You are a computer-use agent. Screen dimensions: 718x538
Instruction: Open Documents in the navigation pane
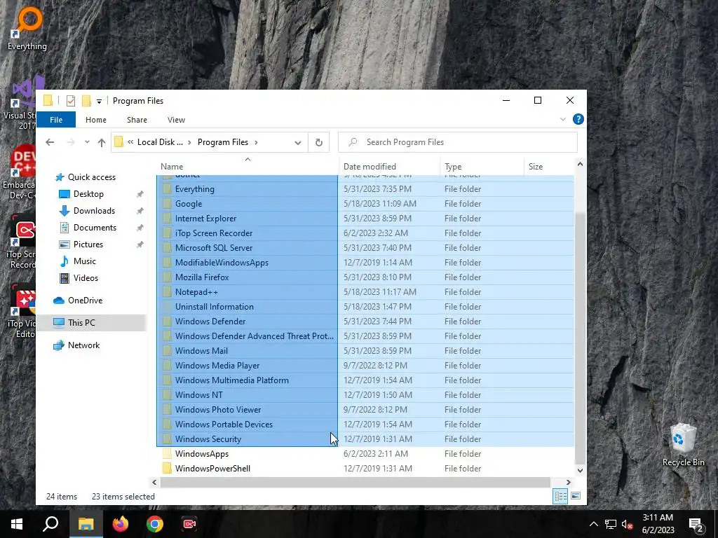pos(95,228)
